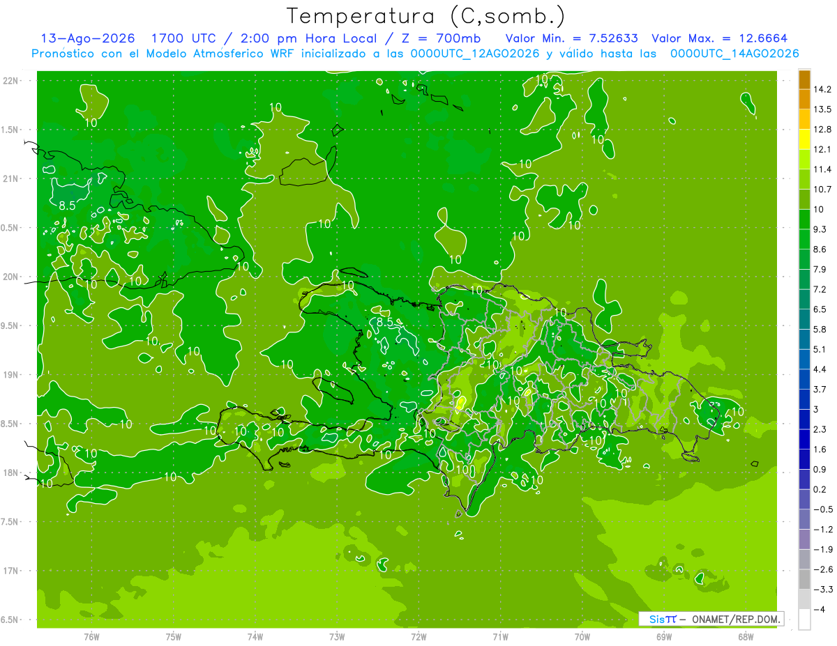Click the '69W' longitude axis label
The image size is (837, 646).
click(664, 636)
